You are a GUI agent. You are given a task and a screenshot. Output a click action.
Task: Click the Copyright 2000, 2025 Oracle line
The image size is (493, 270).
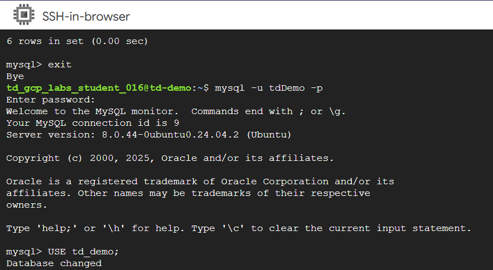click(170, 158)
